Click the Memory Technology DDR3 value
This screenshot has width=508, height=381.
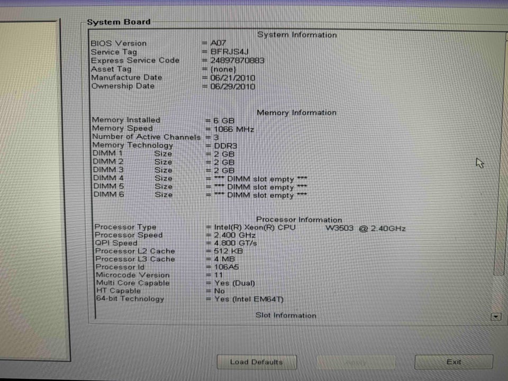[225, 146]
